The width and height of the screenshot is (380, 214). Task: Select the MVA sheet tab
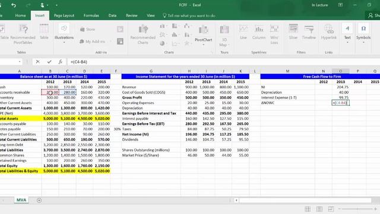[21, 200]
